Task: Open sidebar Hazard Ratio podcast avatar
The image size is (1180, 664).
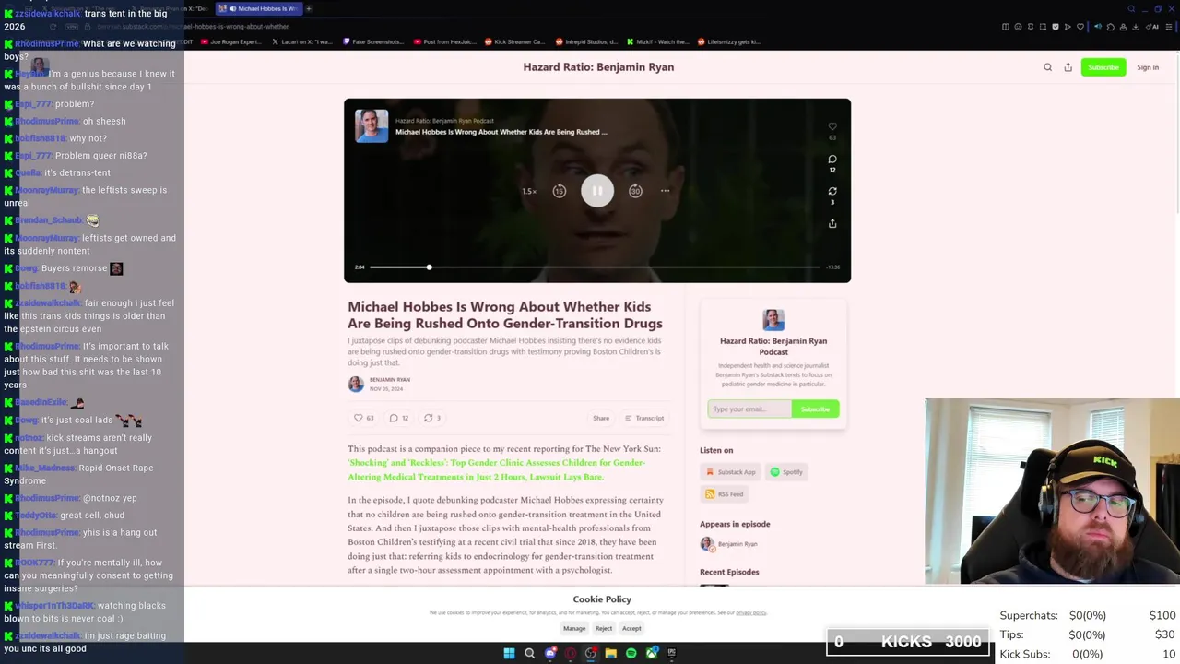Action: click(x=773, y=320)
